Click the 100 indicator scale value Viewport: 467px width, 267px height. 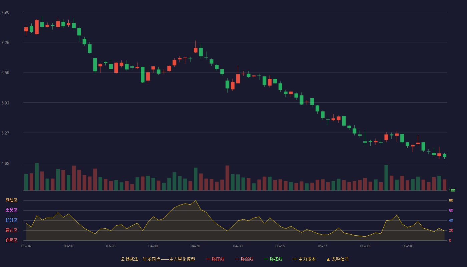click(452, 191)
